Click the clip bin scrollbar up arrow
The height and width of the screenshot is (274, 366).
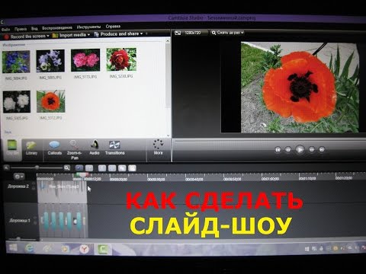[168, 41]
